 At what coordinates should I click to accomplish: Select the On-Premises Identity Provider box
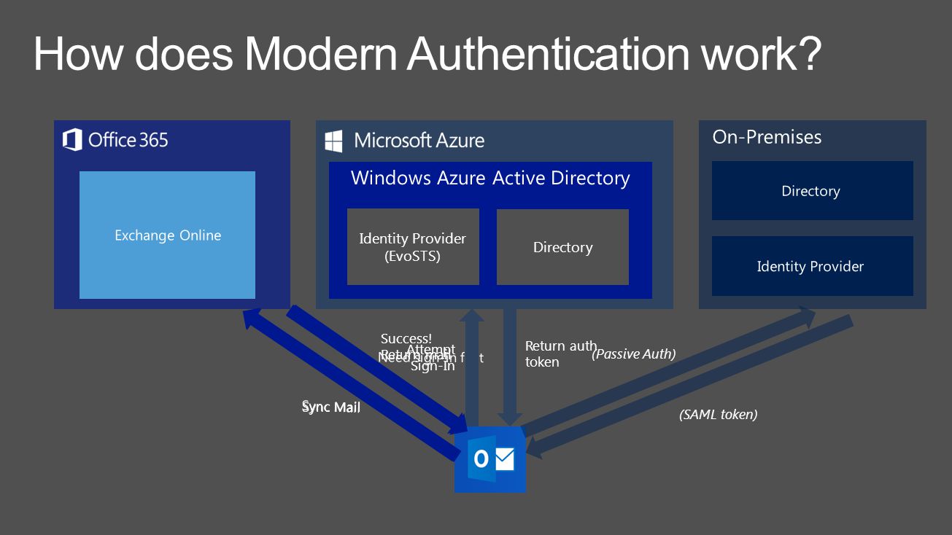click(812, 266)
